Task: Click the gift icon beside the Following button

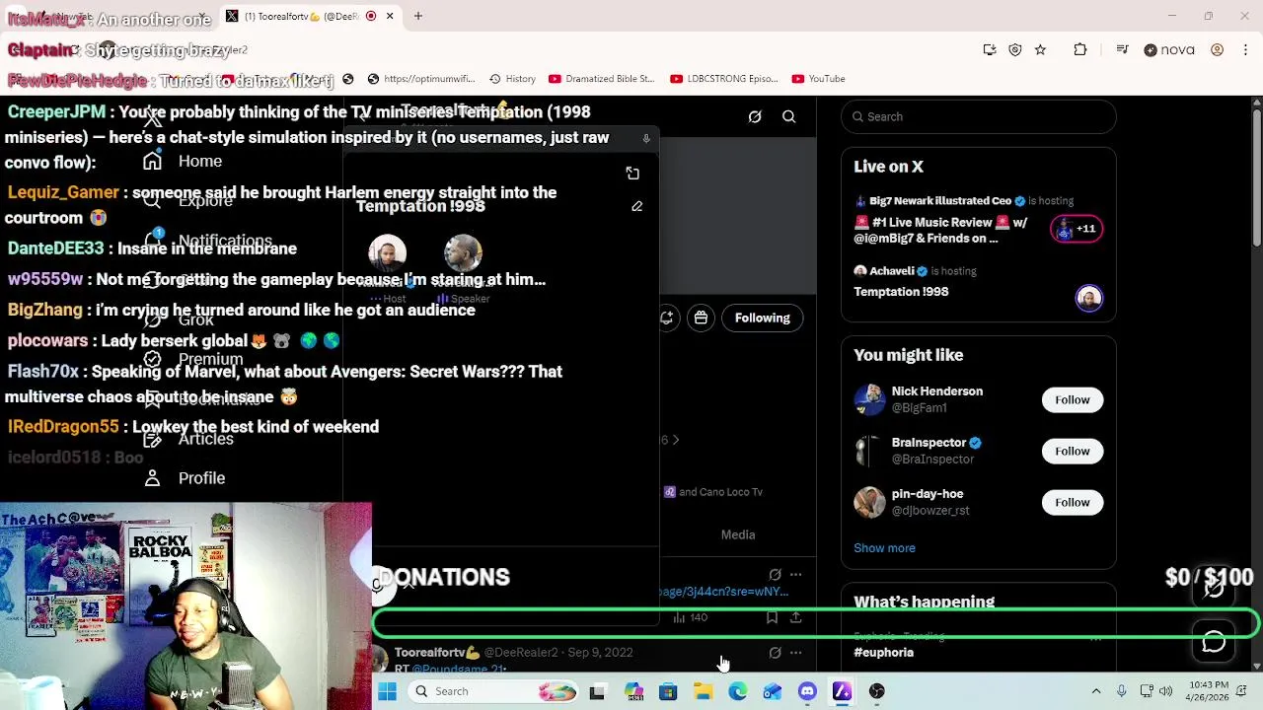Action: pyautogui.click(x=701, y=318)
